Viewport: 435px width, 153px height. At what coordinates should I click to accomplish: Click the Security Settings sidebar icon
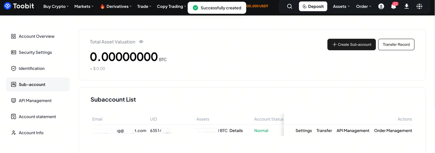coord(14,52)
